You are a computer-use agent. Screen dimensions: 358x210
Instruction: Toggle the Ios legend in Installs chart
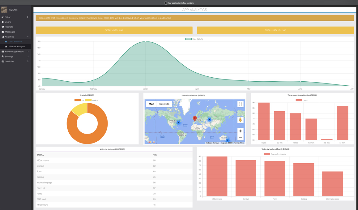tap(78, 100)
